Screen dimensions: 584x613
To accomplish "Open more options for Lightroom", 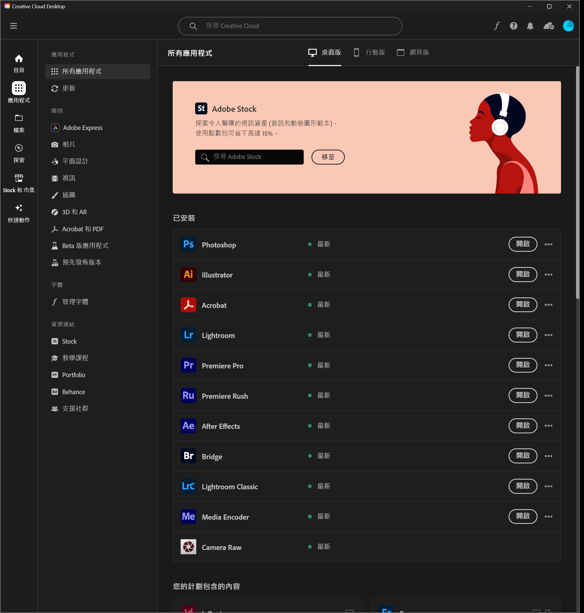I will click(548, 335).
